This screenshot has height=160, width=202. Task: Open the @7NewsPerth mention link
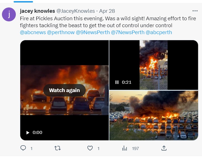point(128,32)
